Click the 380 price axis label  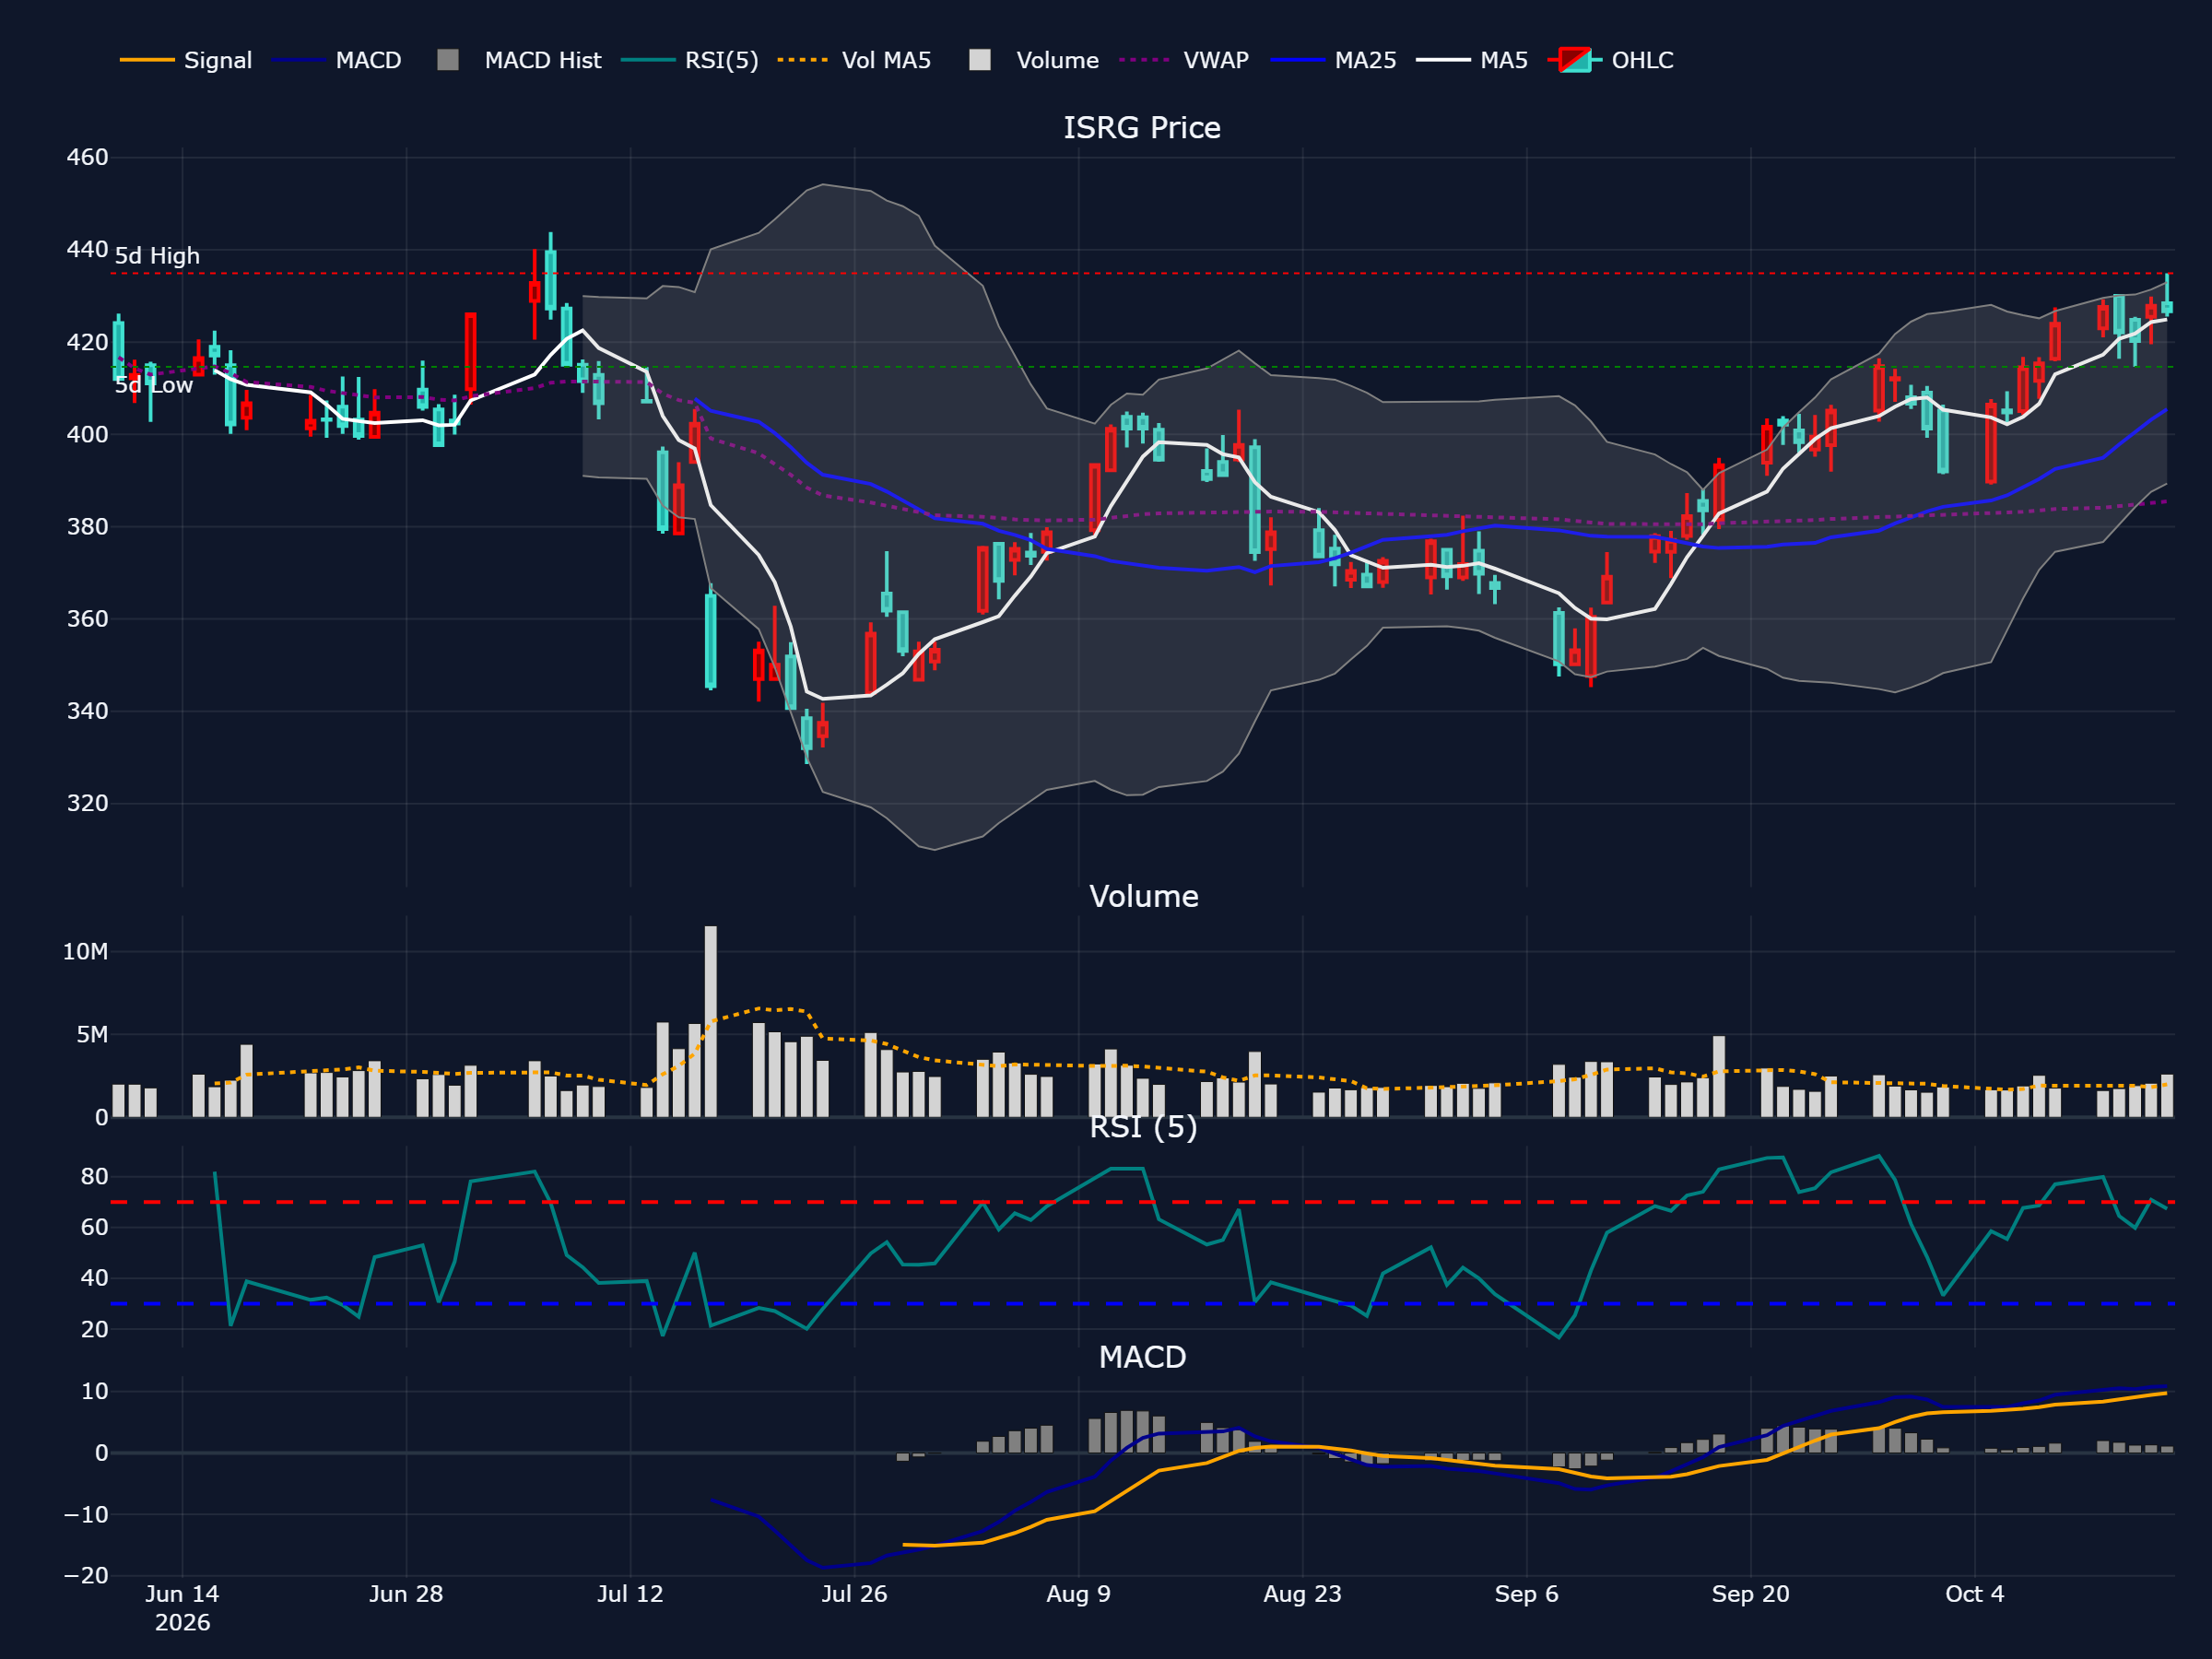coord(87,526)
